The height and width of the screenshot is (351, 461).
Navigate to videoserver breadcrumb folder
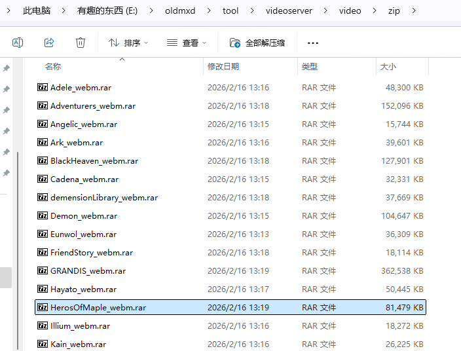[289, 11]
